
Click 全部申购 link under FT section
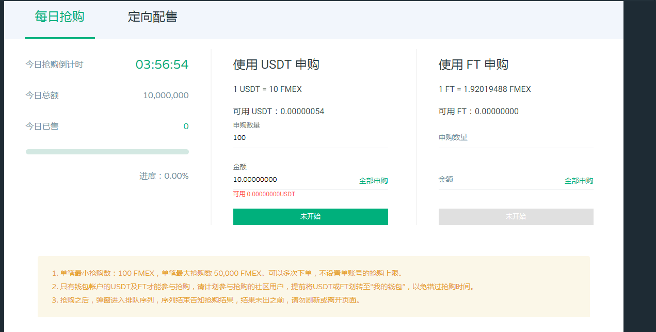pos(579,181)
